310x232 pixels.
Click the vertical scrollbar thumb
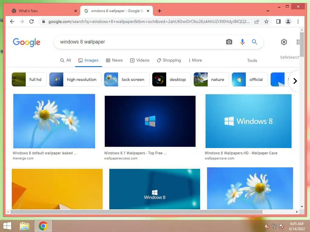[302, 44]
